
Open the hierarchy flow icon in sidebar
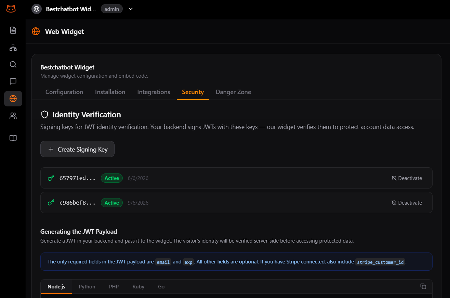pos(13,47)
